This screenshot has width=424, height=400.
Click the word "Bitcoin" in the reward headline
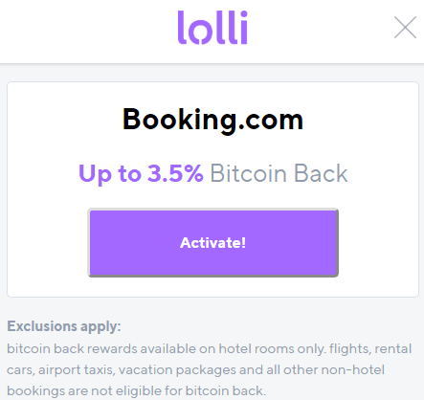[x=248, y=173]
